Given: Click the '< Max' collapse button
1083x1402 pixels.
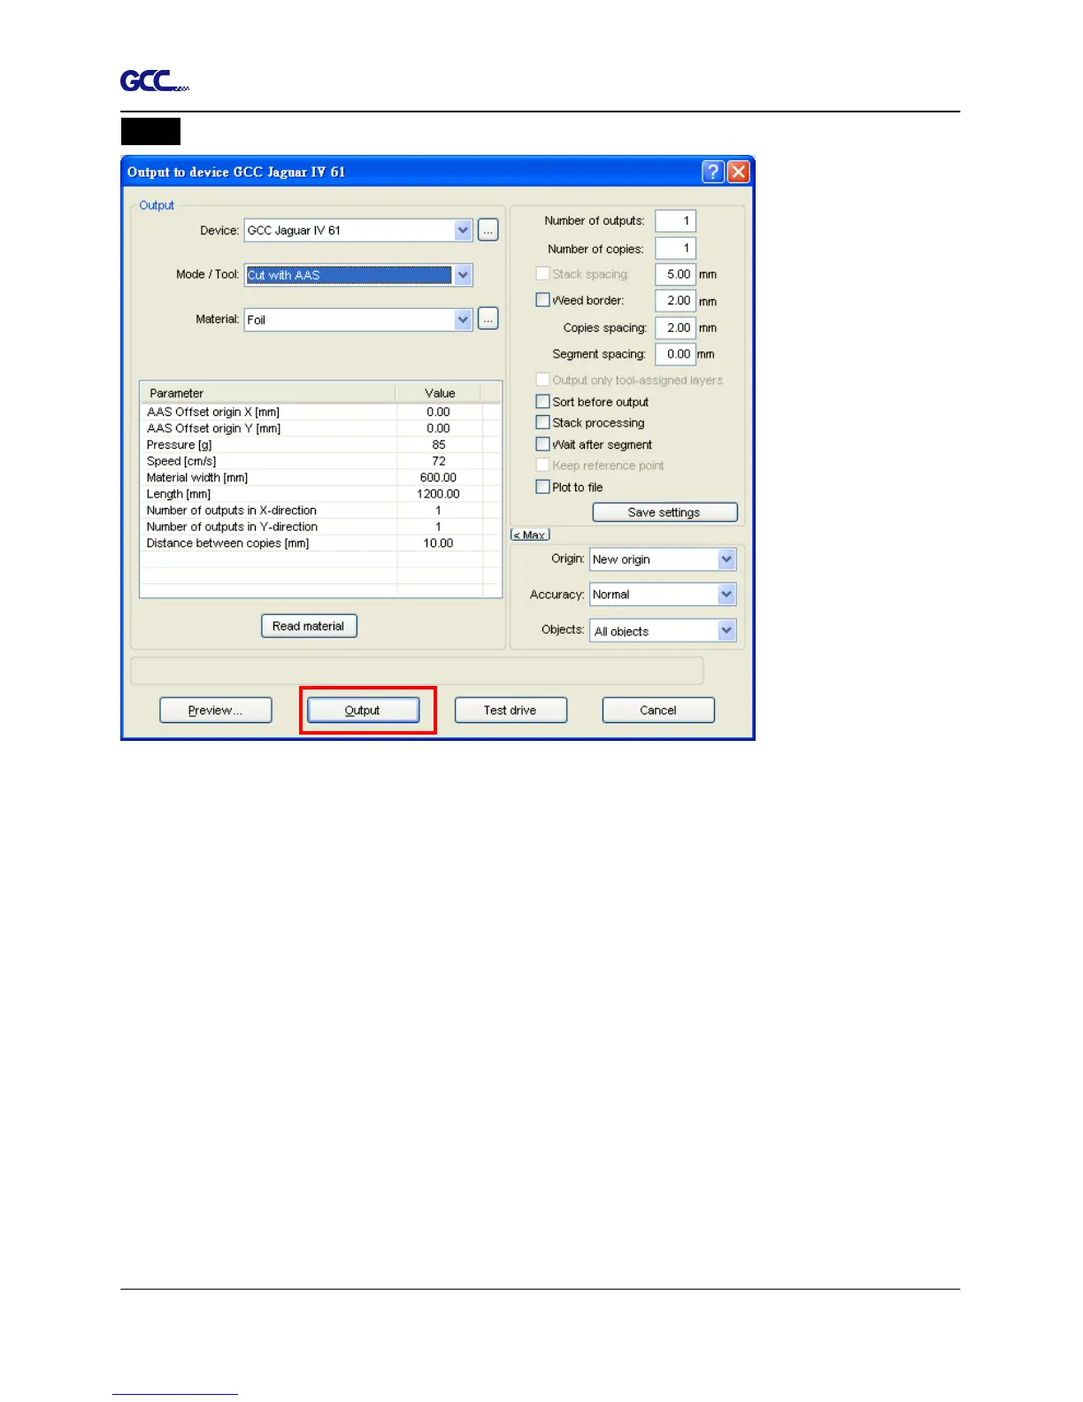Looking at the screenshot, I should (x=530, y=535).
